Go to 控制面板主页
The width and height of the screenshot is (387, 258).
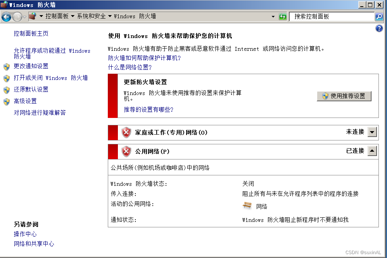31,34
